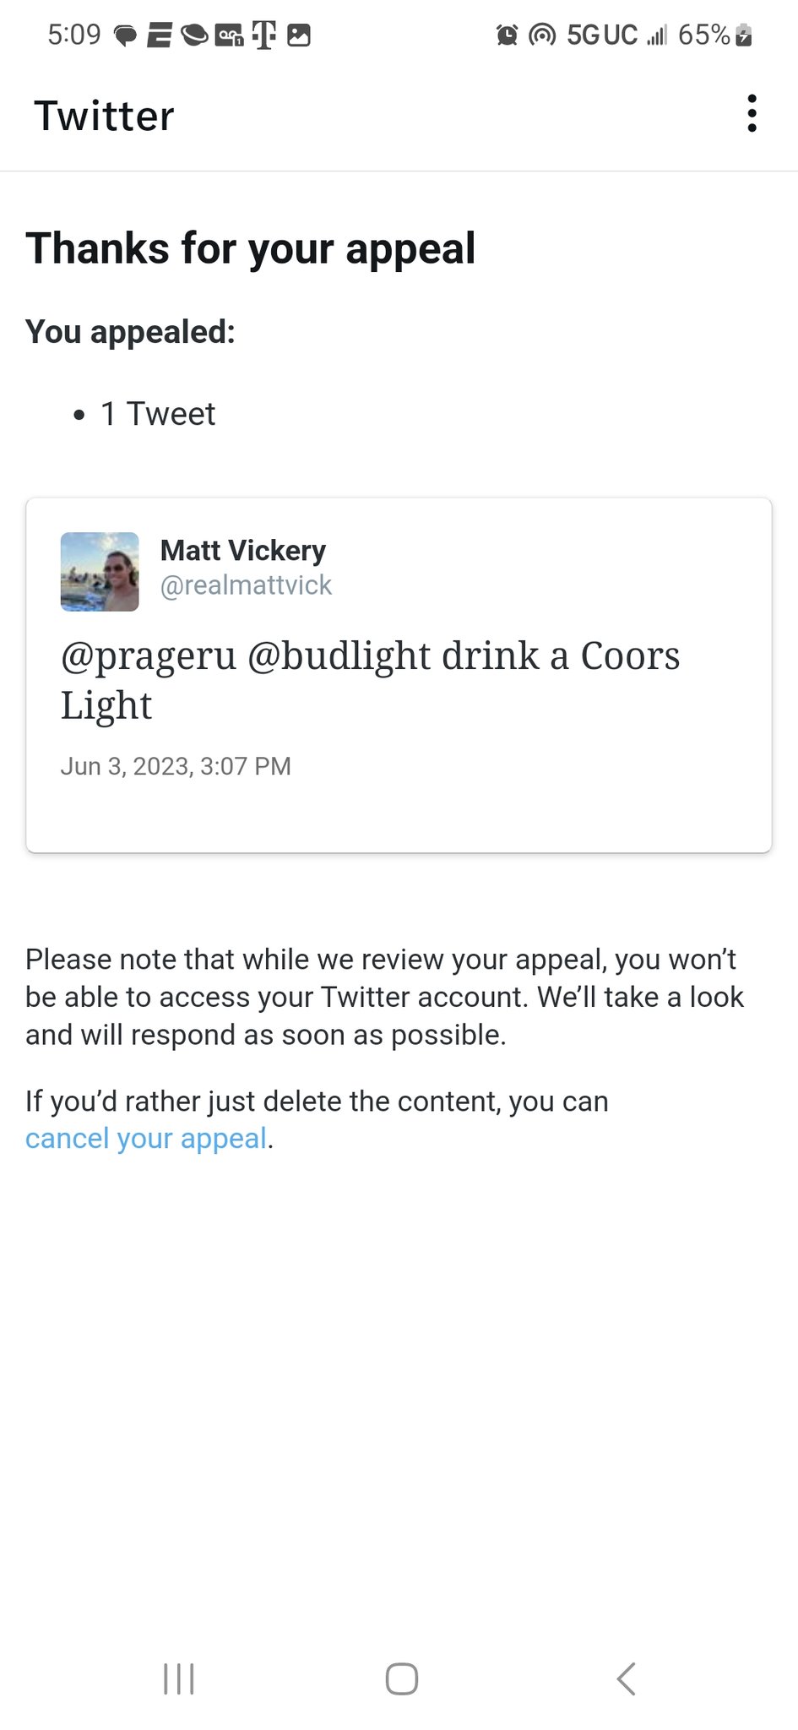Tap the Android back navigation arrow
This screenshot has width=798, height=1730.
click(626, 1678)
